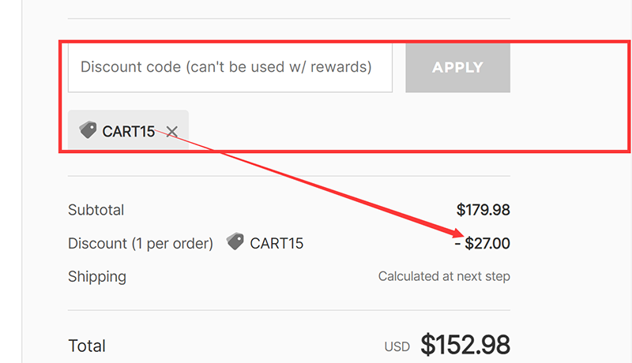The width and height of the screenshot is (632, 363).
Task: Click the red highlight box's right border
Action: click(628, 95)
